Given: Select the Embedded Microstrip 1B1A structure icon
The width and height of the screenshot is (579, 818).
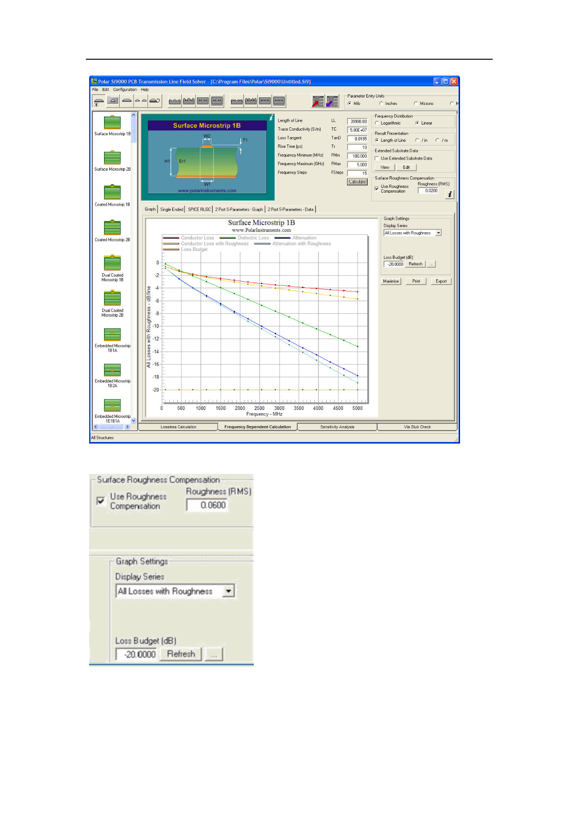Looking at the screenshot, I should click(x=112, y=334).
